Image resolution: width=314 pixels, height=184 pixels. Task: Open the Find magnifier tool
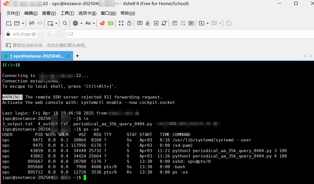[x=65, y=23]
